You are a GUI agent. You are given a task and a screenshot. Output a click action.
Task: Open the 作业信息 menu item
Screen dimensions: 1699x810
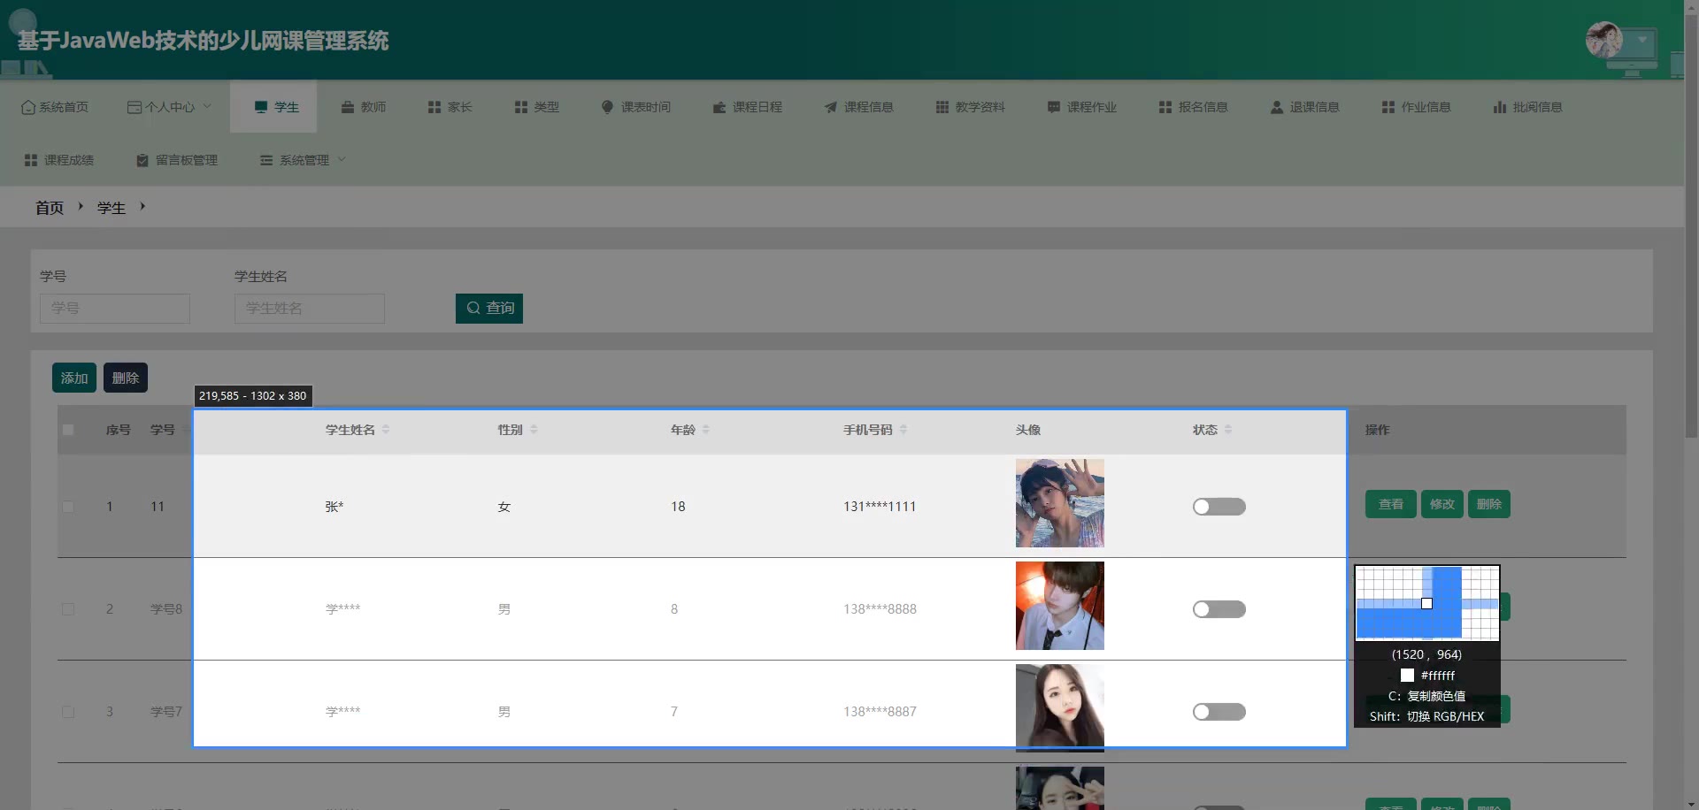tap(1417, 107)
